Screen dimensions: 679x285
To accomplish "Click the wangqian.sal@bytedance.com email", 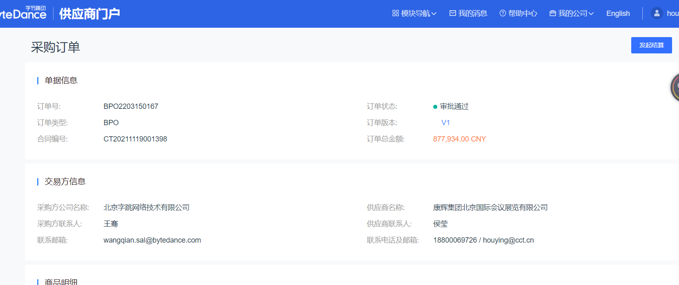I will pyautogui.click(x=152, y=240).
